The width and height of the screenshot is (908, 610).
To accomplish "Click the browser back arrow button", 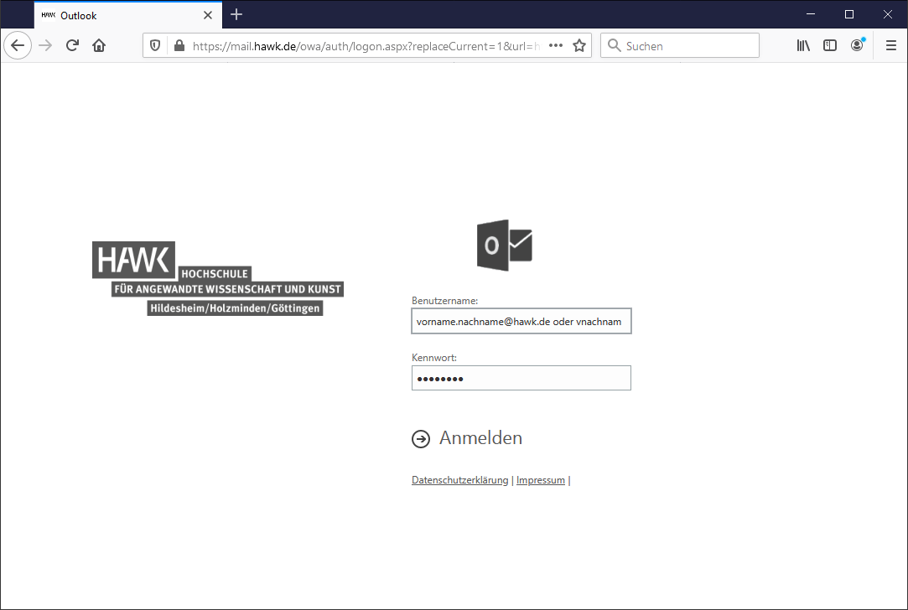I will 18,46.
